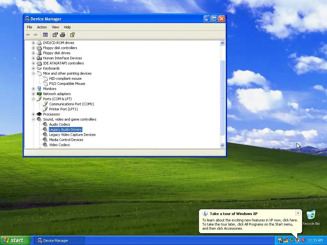Viewport: 327px width, 245px height.
Task: Click the Forward arrow toolbar icon
Action: click(x=35, y=35)
